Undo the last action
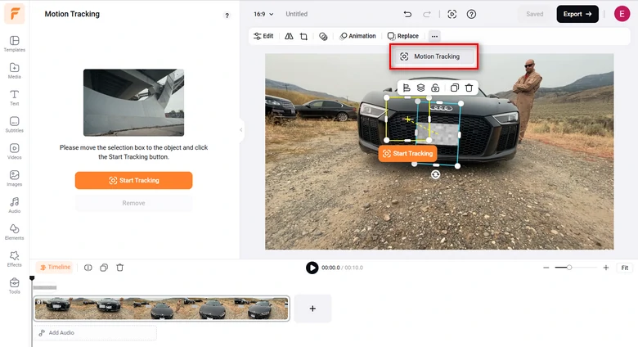The width and height of the screenshot is (638, 347). click(407, 14)
